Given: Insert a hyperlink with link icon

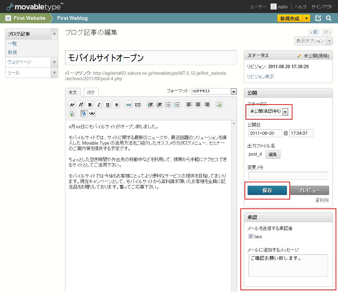Looking at the screenshot, I should click(x=129, y=105).
